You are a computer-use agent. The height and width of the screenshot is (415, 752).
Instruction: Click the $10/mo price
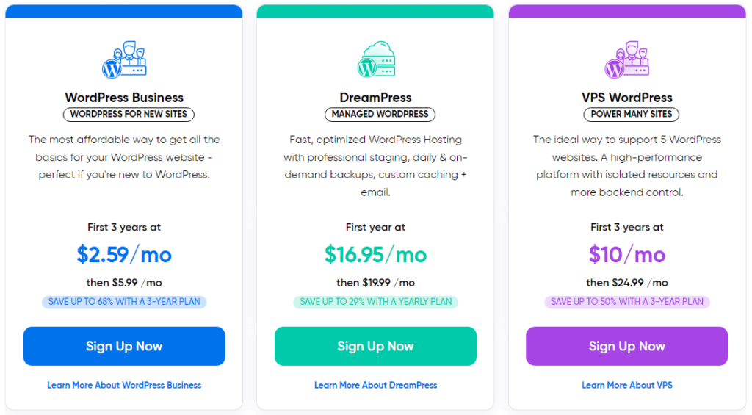point(626,255)
